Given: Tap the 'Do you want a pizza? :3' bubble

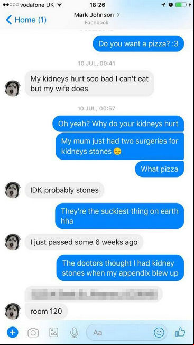Looking at the screenshot, I should point(138,43).
